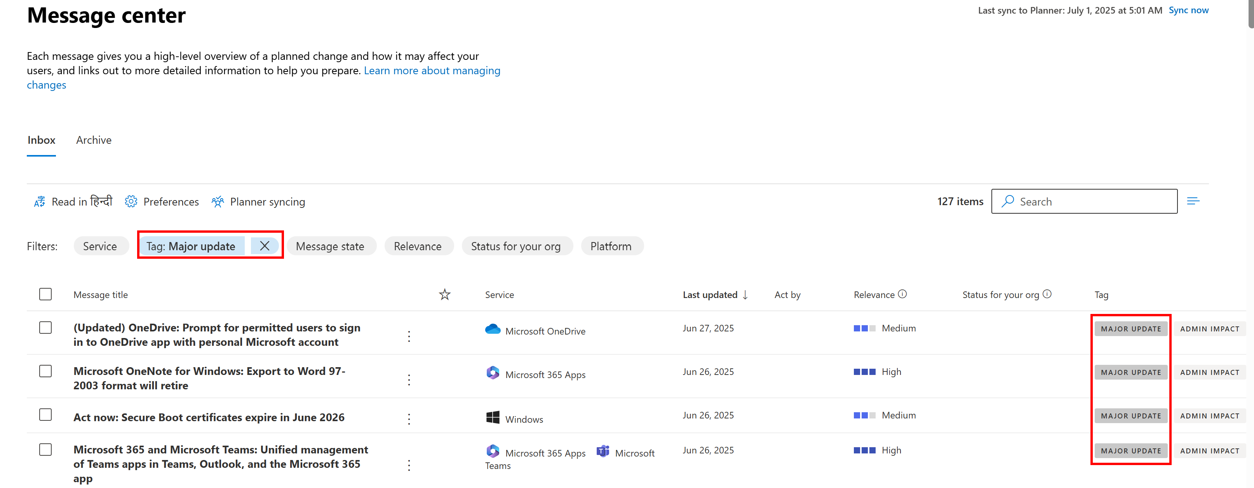Click the Microsoft Teams icon
The width and height of the screenshot is (1254, 488).
tap(603, 451)
